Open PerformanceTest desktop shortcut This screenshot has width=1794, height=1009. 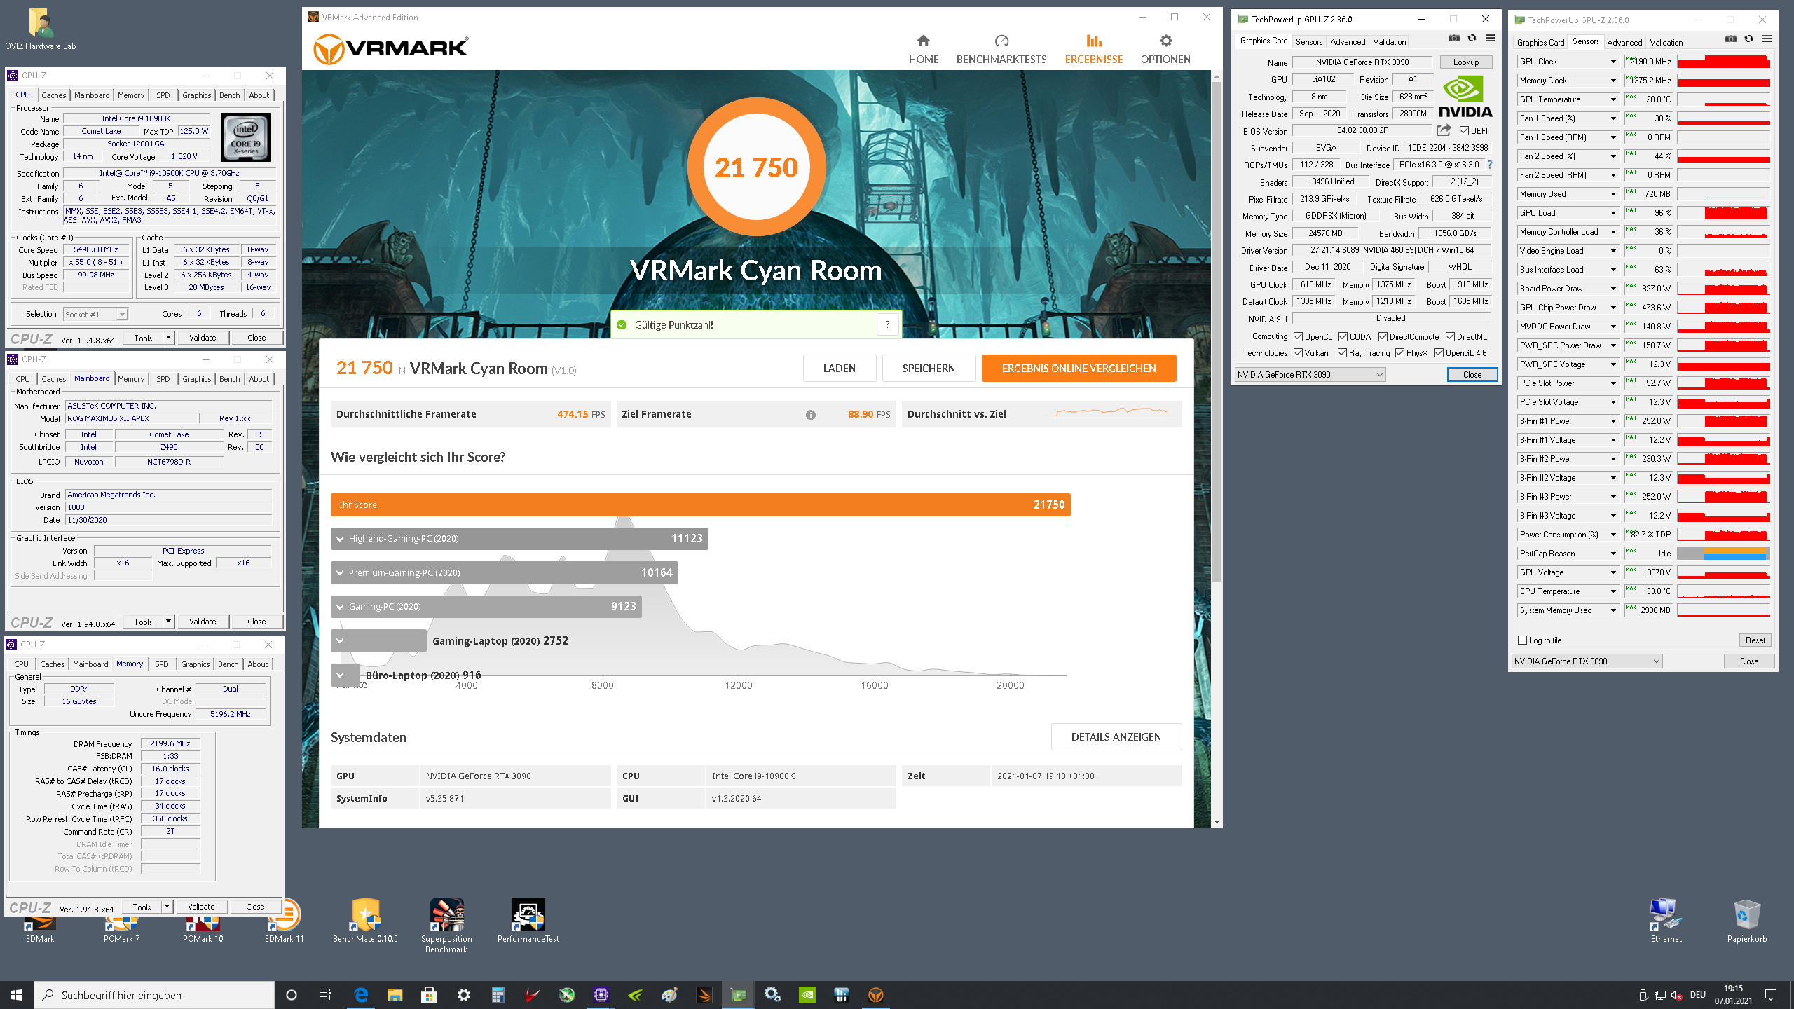tap(528, 921)
